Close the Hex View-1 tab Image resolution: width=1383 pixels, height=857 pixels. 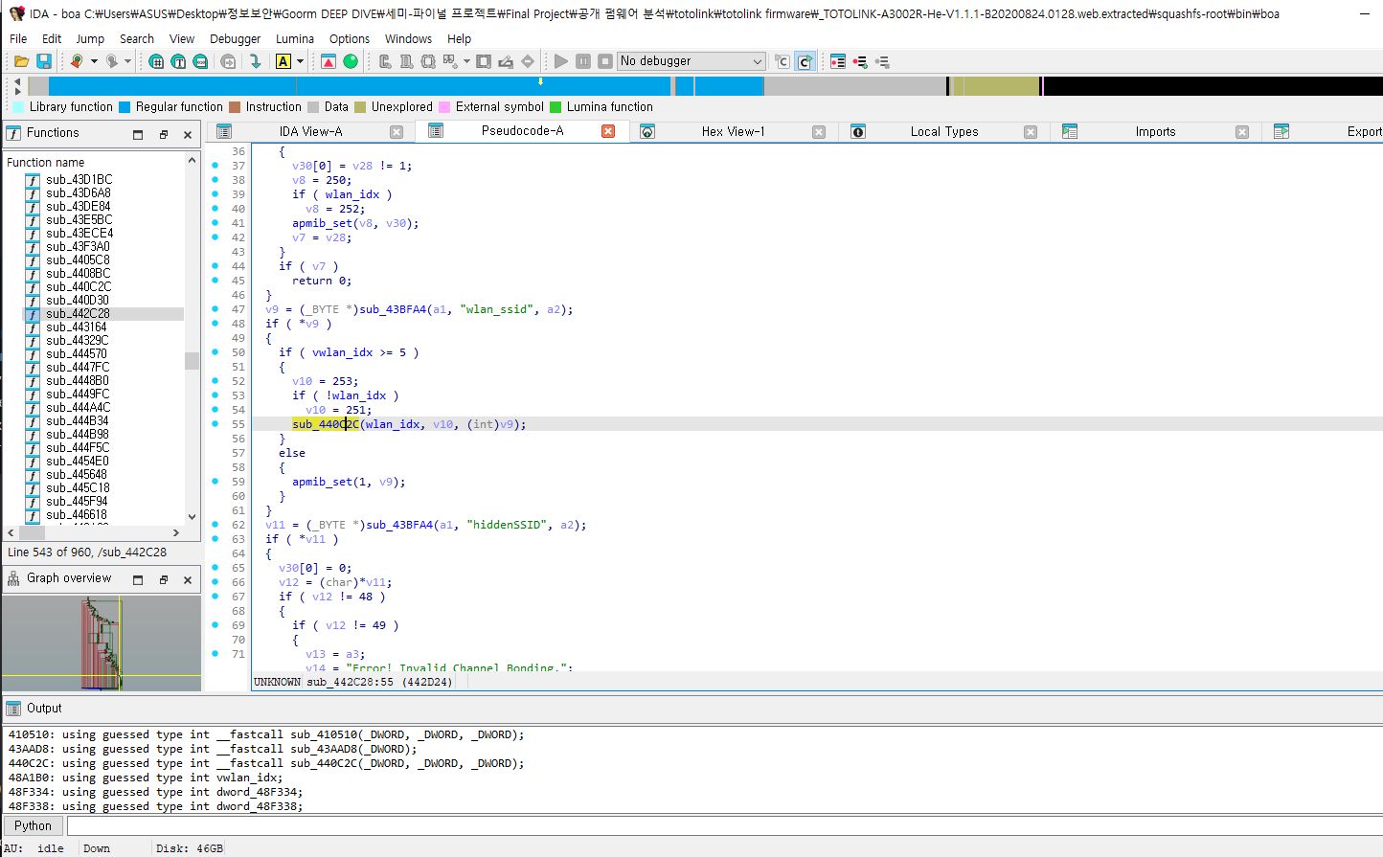coord(819,132)
